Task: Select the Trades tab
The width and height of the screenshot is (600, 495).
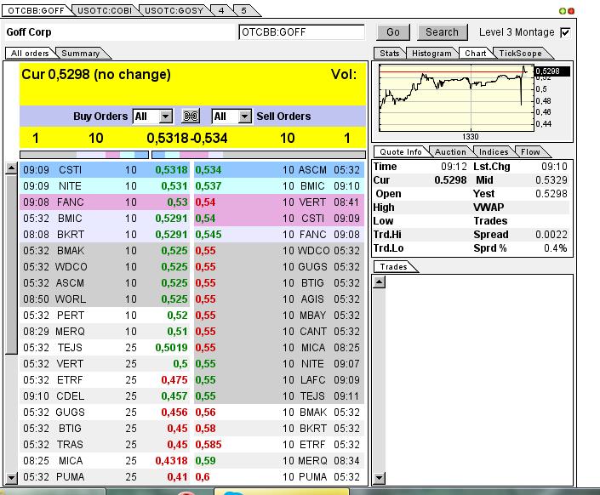Action: coord(393,266)
